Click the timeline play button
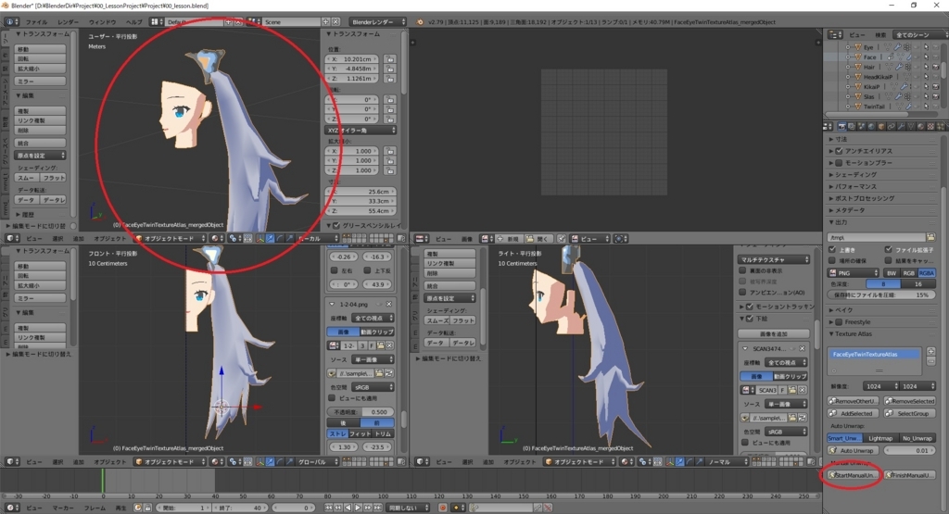 click(358, 508)
